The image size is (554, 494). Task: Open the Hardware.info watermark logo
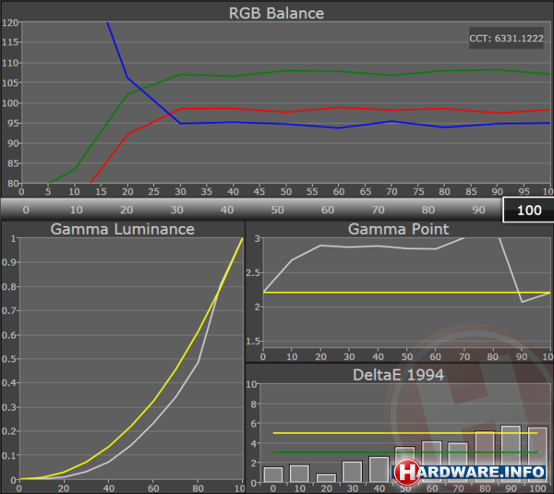point(471,472)
